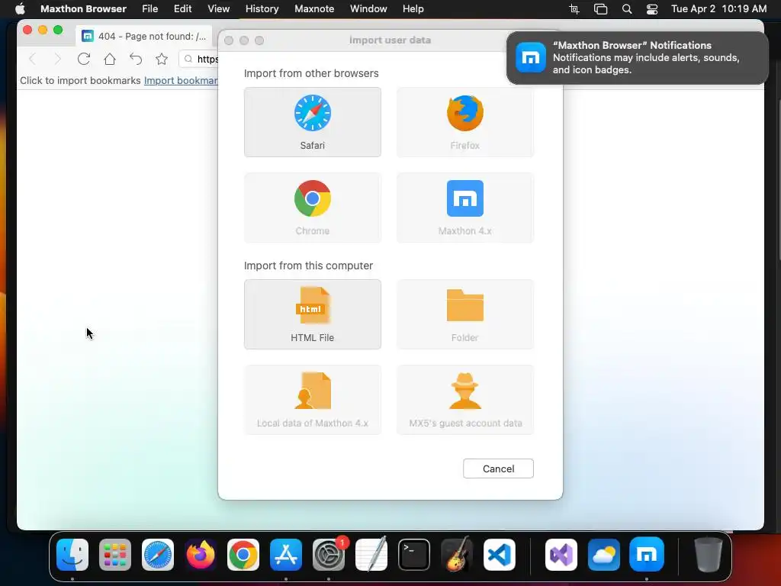Reload the page with the refresh icon
This screenshot has height=586, width=781.
[x=84, y=60]
